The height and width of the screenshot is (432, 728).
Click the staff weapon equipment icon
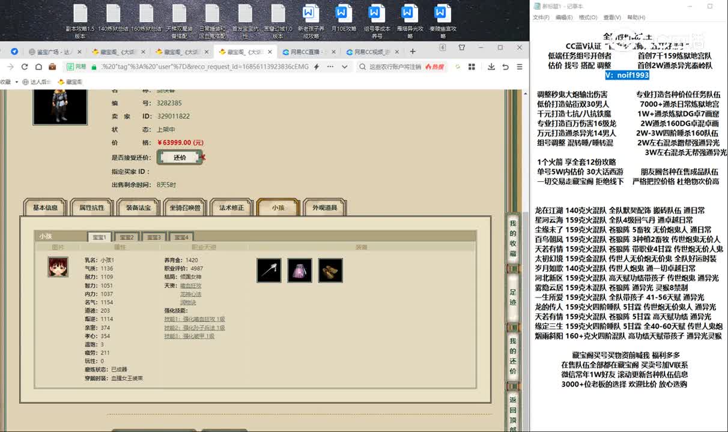(269, 270)
